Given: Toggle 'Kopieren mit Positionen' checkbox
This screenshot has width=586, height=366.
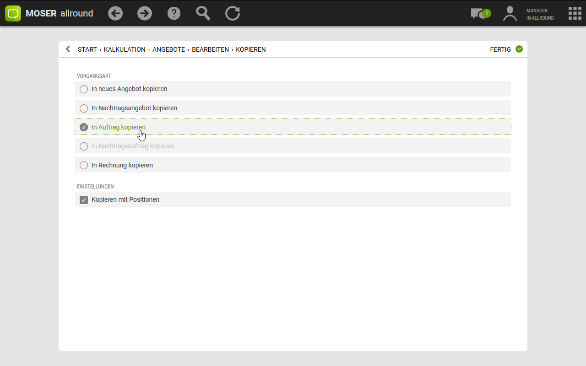Looking at the screenshot, I should pos(84,200).
